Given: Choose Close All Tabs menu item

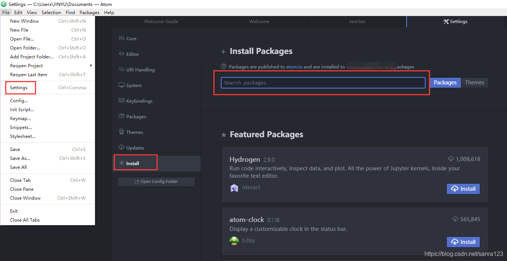Looking at the screenshot, I should tap(48, 220).
